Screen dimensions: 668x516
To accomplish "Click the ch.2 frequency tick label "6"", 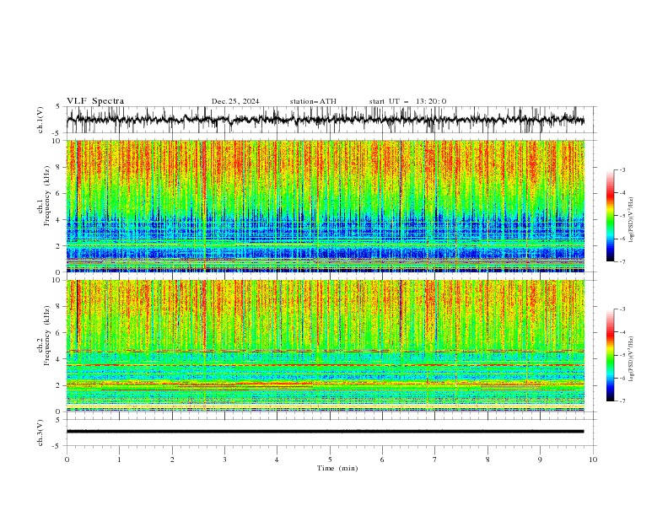I will coord(58,333).
